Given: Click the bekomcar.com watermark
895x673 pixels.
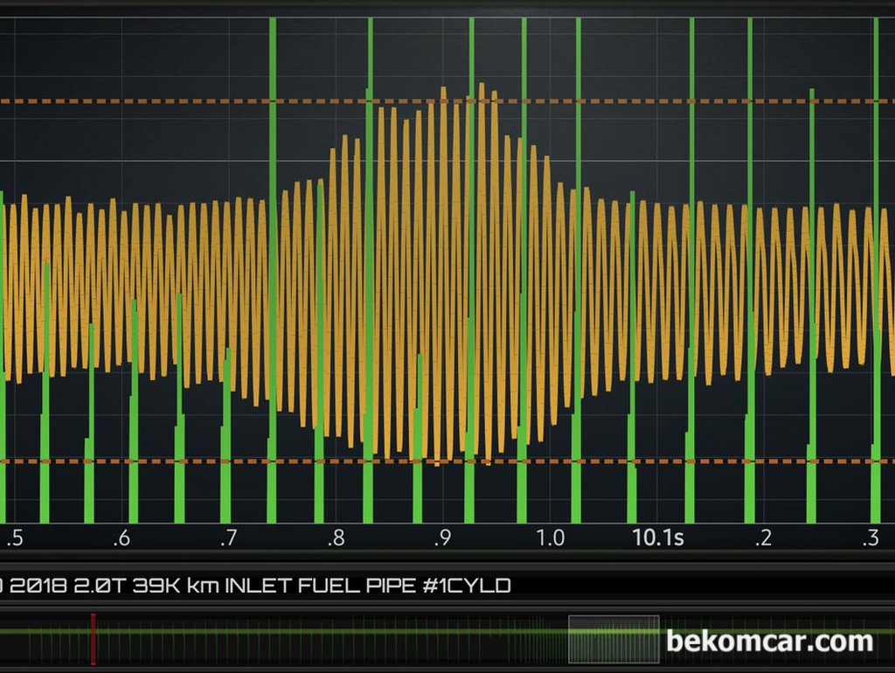Looking at the screenshot, I should [769, 641].
